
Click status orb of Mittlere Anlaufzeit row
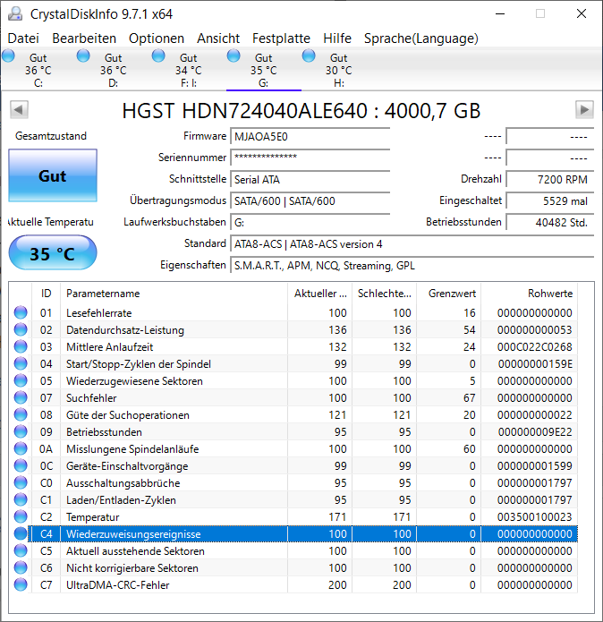pos(21,346)
